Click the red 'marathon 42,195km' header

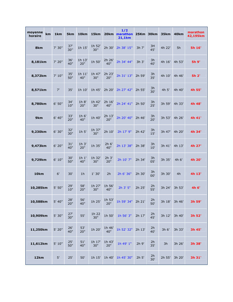coord(196,34)
